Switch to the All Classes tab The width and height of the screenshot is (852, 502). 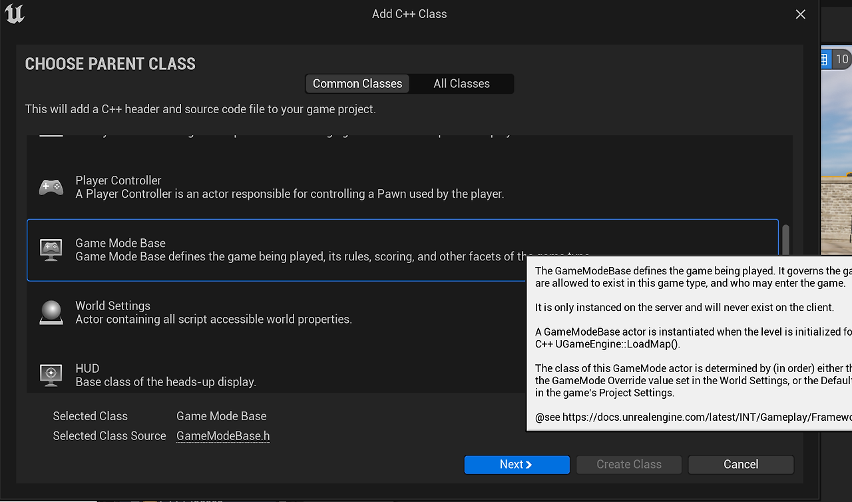(x=461, y=84)
